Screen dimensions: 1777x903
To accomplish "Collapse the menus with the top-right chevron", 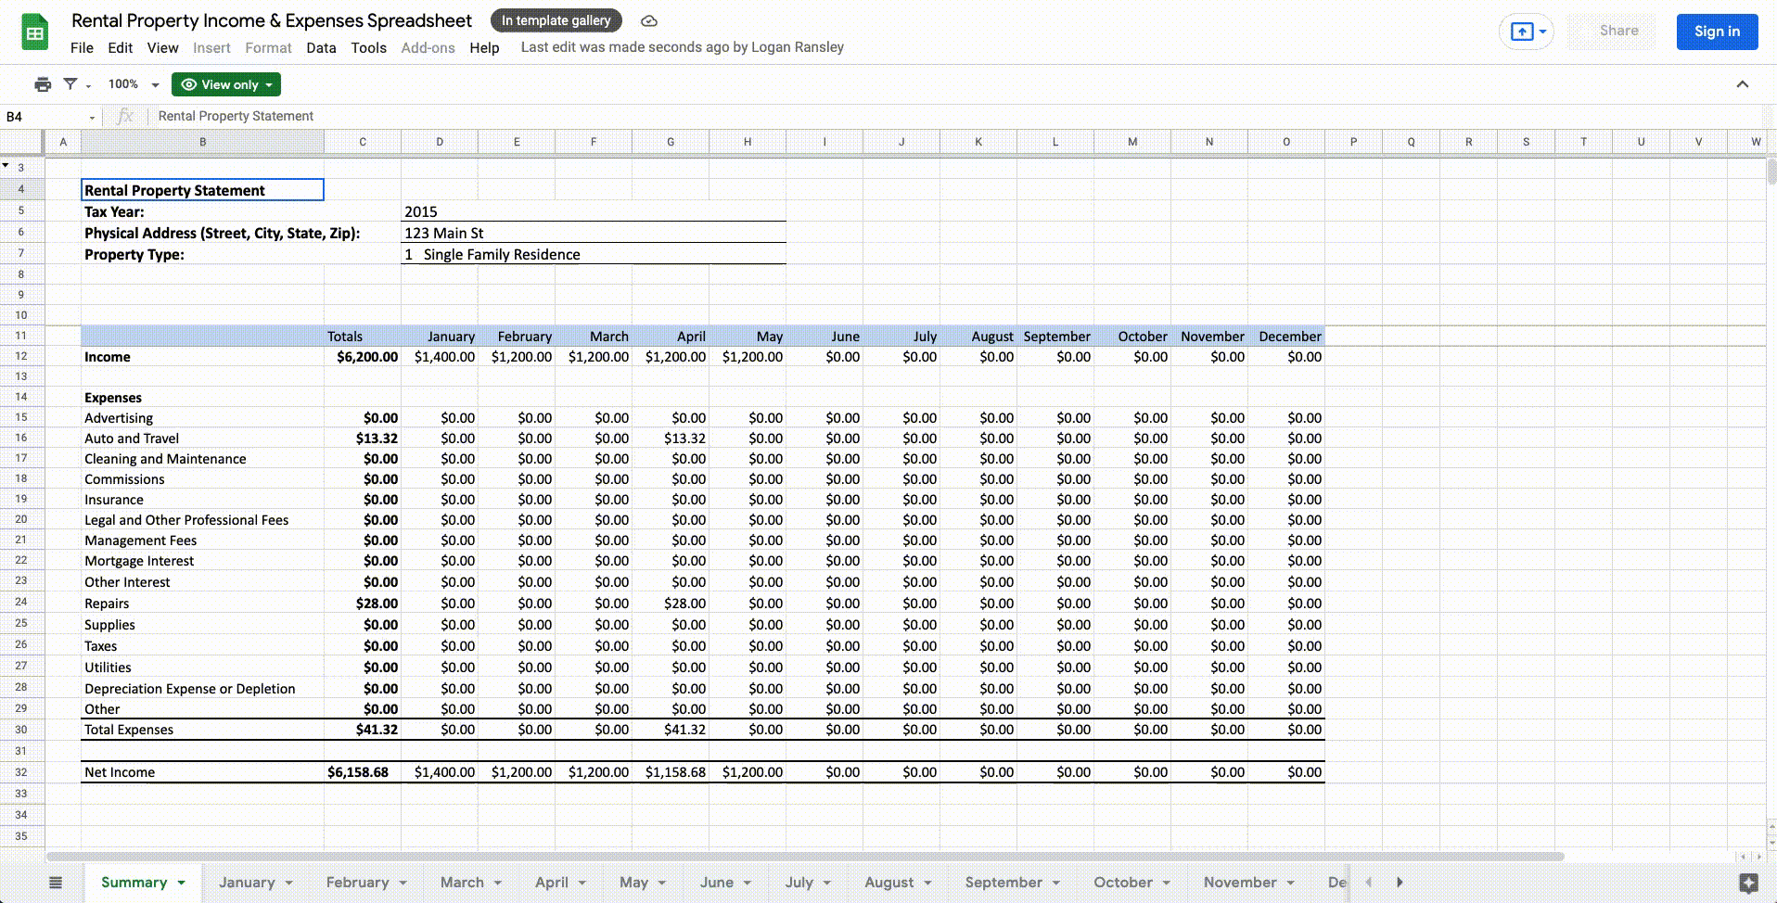I will point(1743,84).
